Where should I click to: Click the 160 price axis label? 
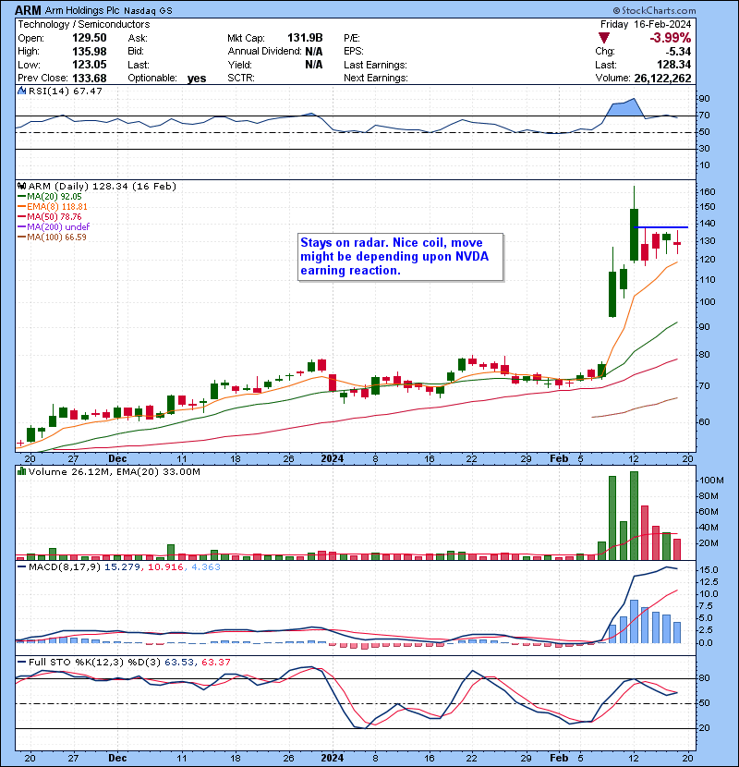click(708, 192)
